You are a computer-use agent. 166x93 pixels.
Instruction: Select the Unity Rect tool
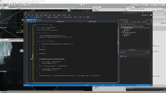(13, 5)
